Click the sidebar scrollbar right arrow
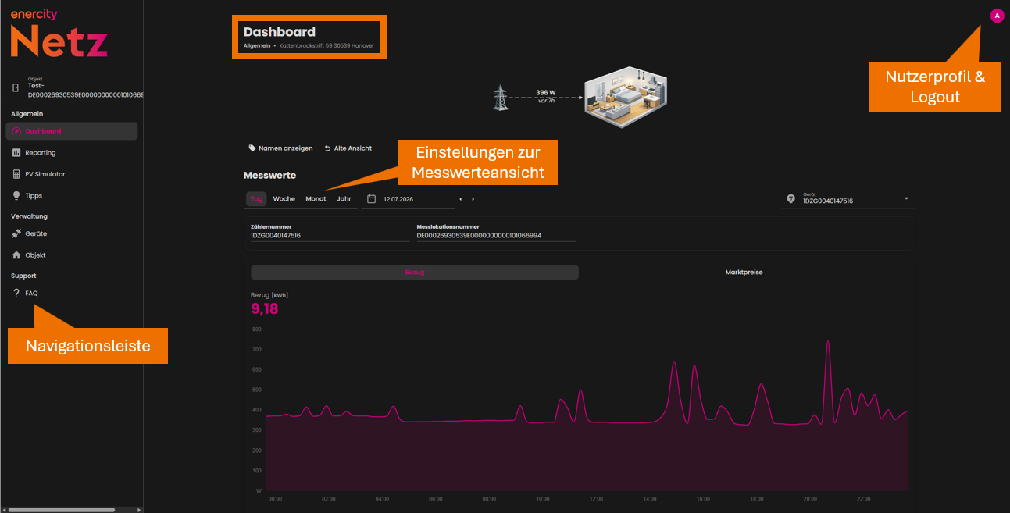 coord(139,510)
